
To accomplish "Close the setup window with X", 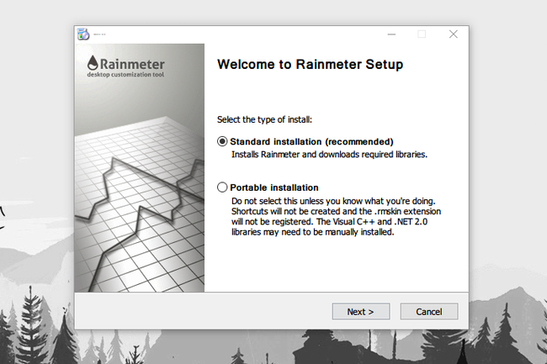I will pyautogui.click(x=453, y=34).
